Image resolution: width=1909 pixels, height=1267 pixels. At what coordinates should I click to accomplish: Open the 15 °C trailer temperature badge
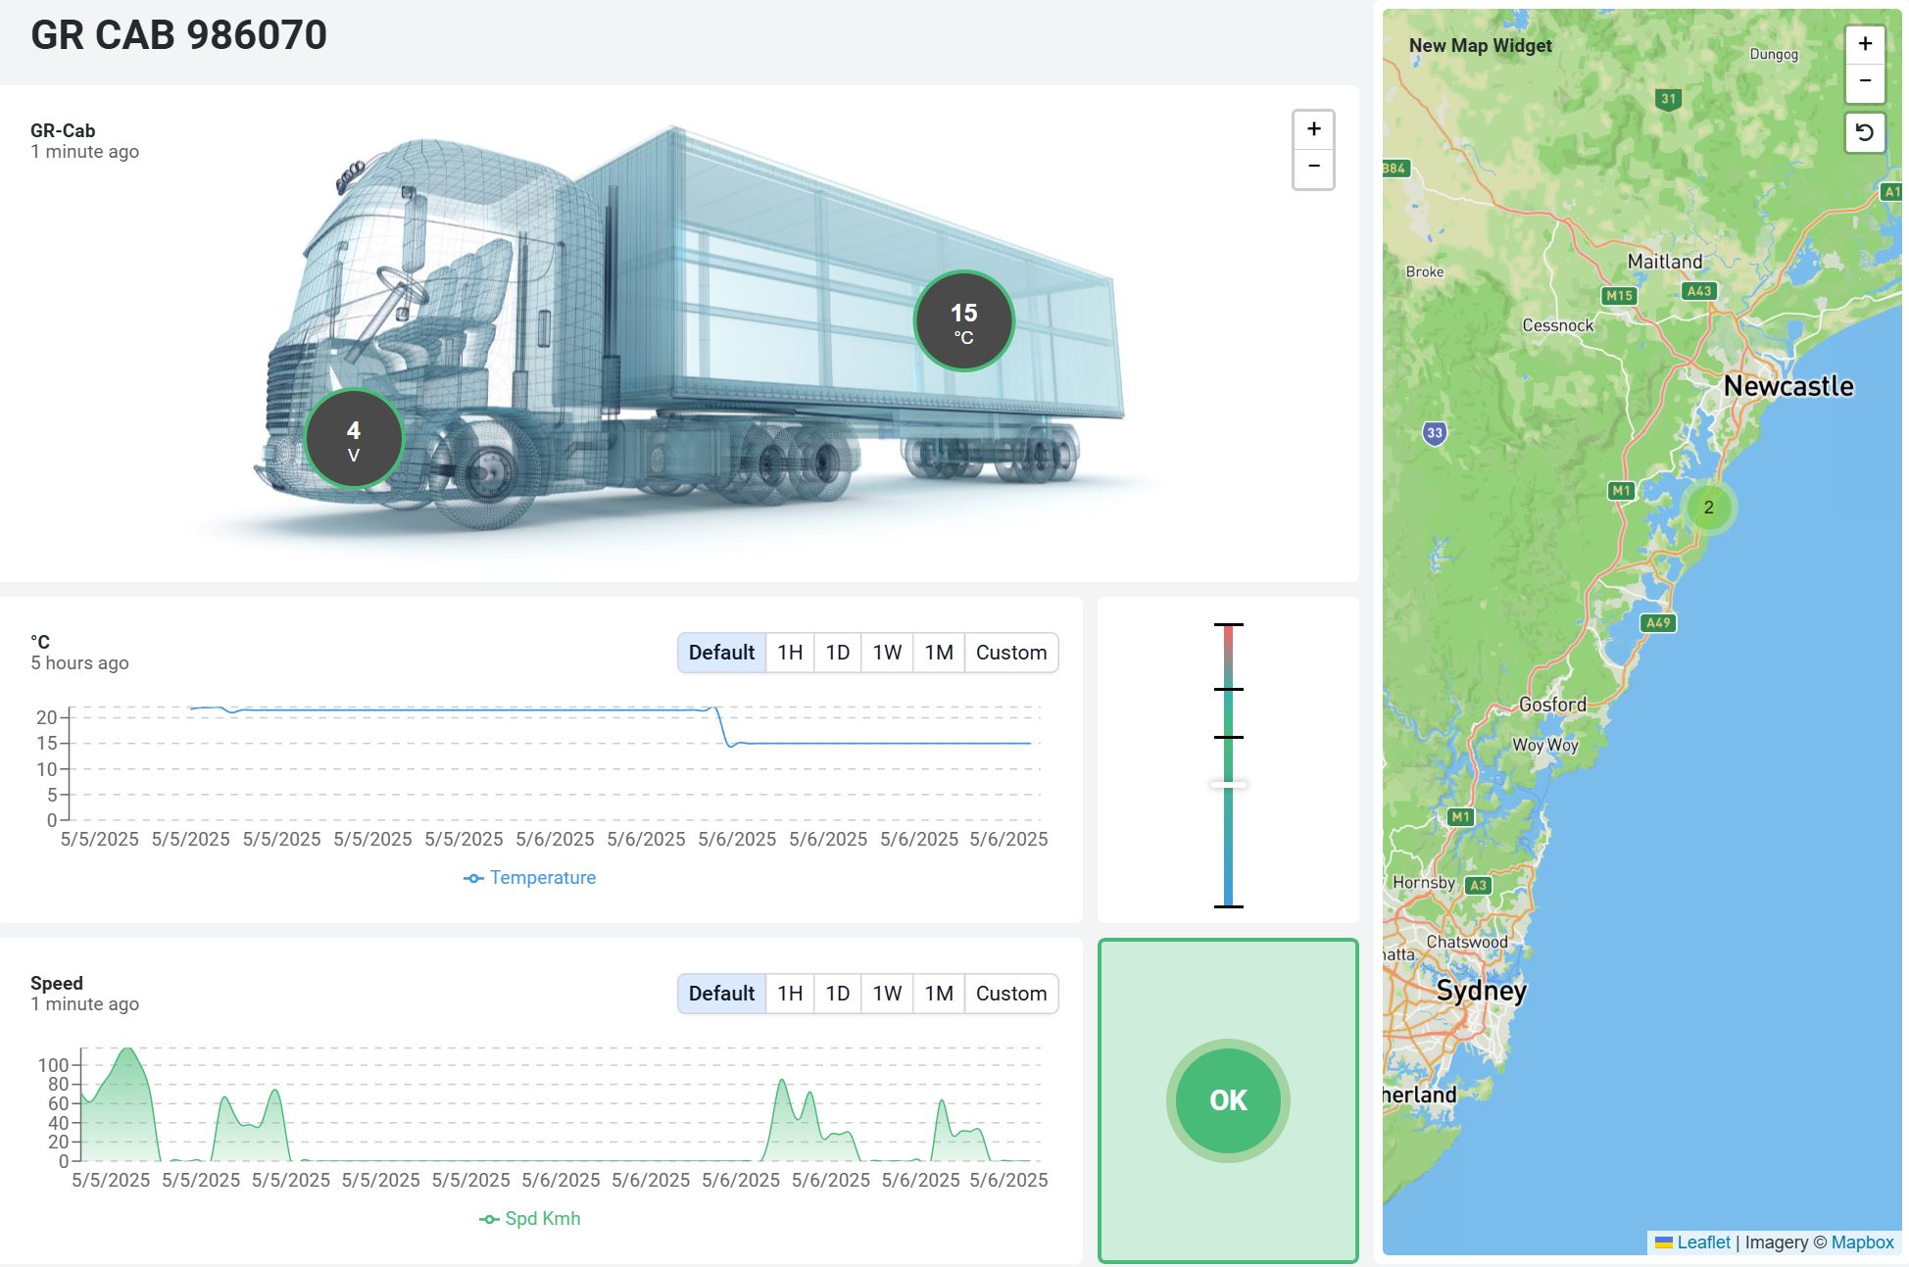tap(963, 321)
